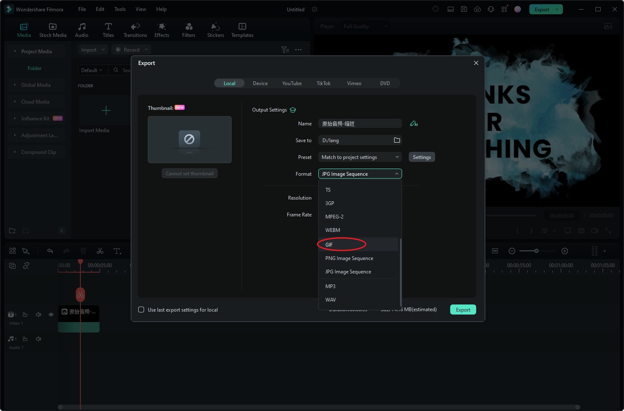Switch to the Device export tab
The image size is (624, 411).
(x=260, y=83)
